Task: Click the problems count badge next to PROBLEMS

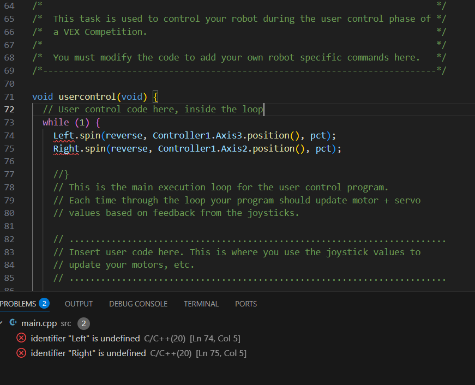Action: point(44,304)
